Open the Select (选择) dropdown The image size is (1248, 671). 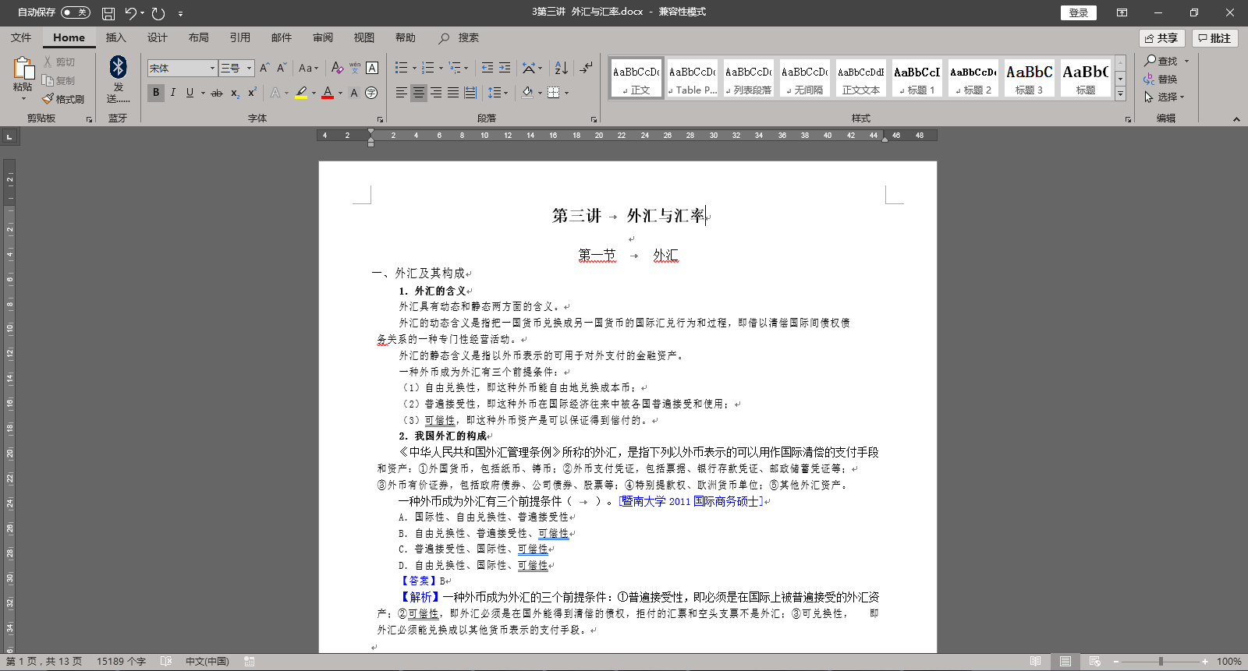[x=1165, y=97]
